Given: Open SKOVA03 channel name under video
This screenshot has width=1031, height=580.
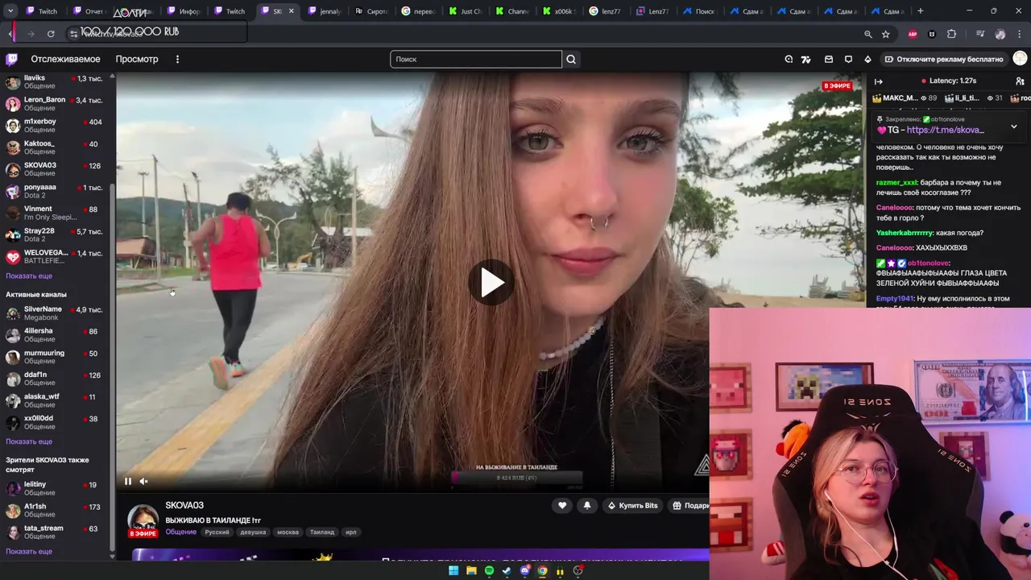Looking at the screenshot, I should click(184, 505).
